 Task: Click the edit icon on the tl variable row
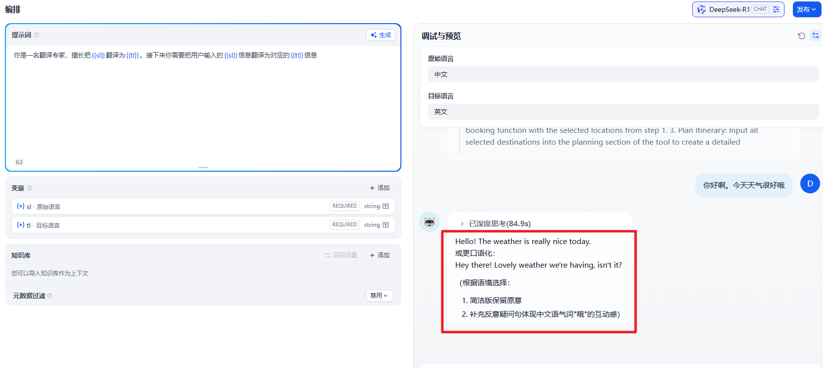(x=386, y=225)
